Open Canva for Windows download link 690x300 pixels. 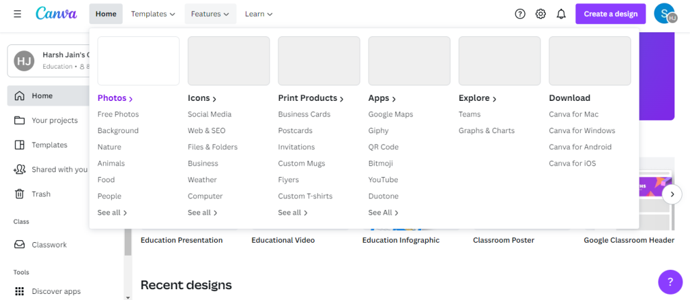point(582,130)
